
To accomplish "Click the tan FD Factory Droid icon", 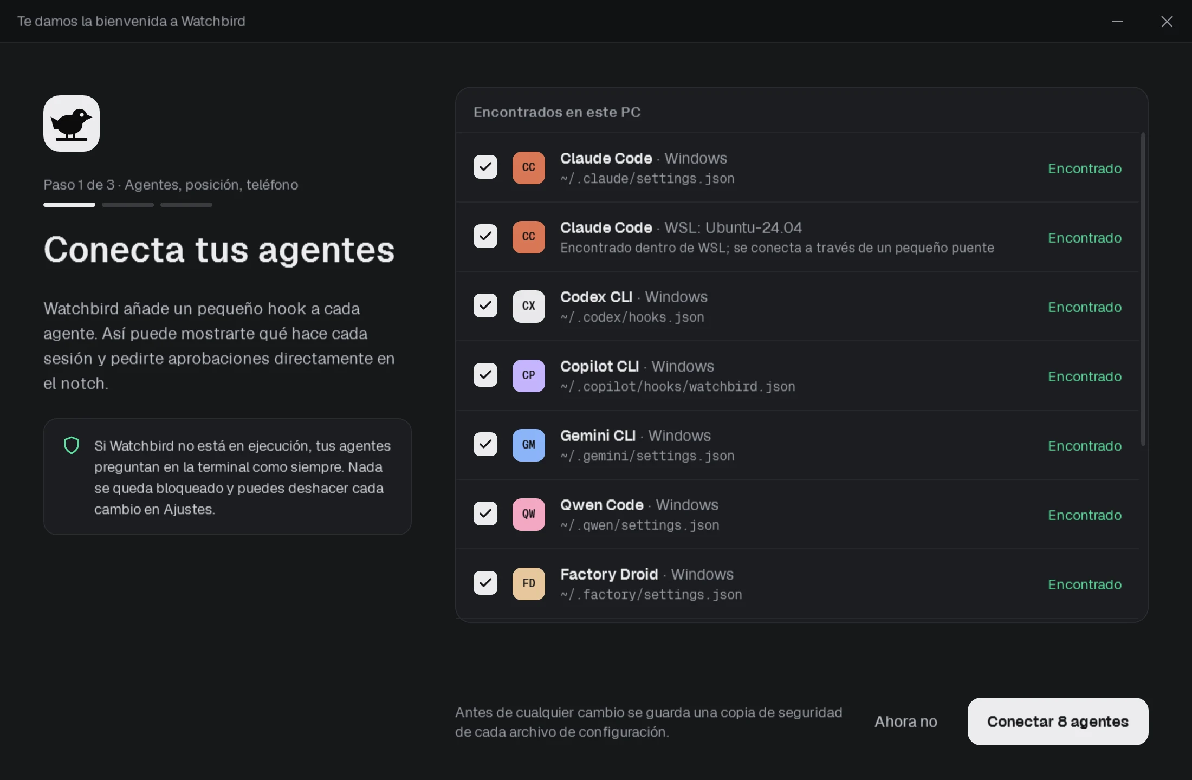I will pyautogui.click(x=529, y=583).
